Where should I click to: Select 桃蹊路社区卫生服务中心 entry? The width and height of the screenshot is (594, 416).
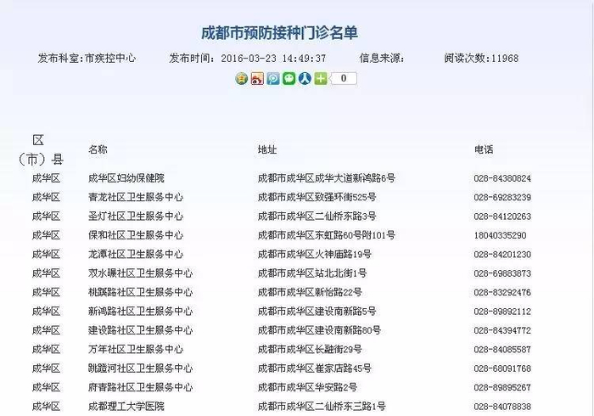[141, 292]
